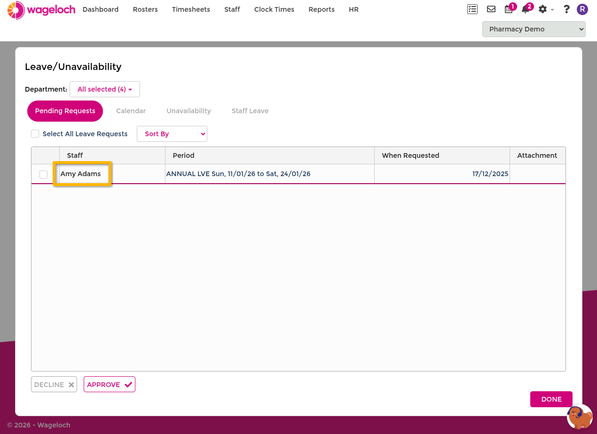Screen dimensions: 597x434
Task: Tick the Select All Leave Requests checkbox
Action: [35, 134]
